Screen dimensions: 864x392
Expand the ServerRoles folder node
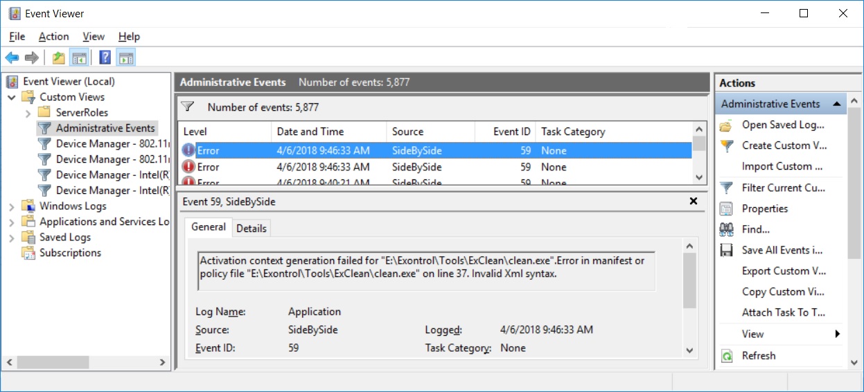[x=28, y=112]
